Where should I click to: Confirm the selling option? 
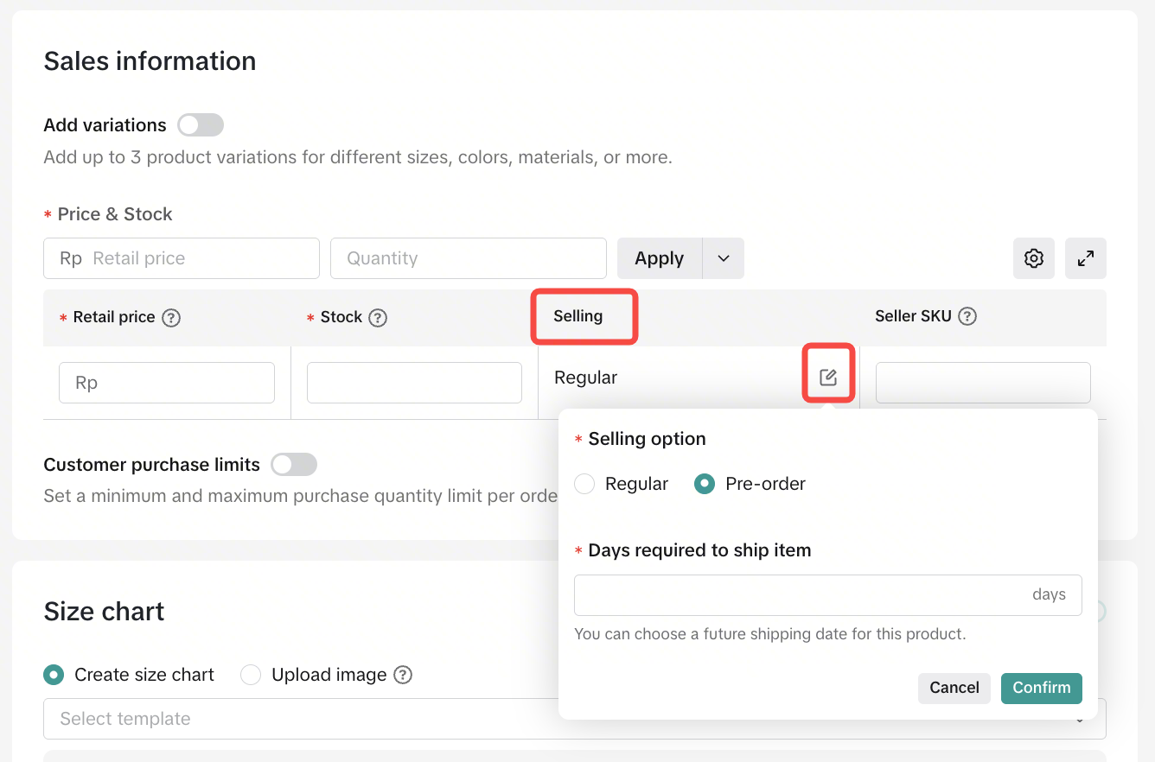[x=1041, y=688]
